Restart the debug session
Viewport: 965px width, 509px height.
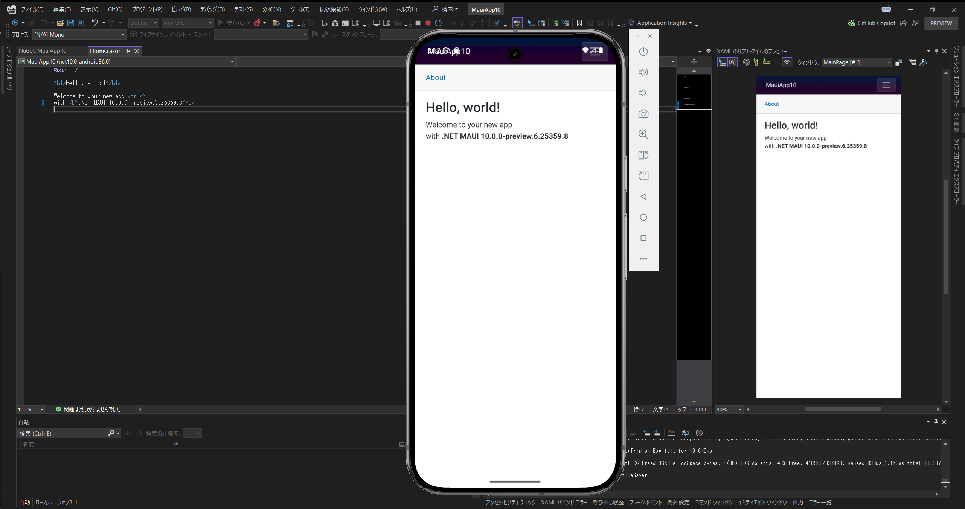pyautogui.click(x=438, y=23)
